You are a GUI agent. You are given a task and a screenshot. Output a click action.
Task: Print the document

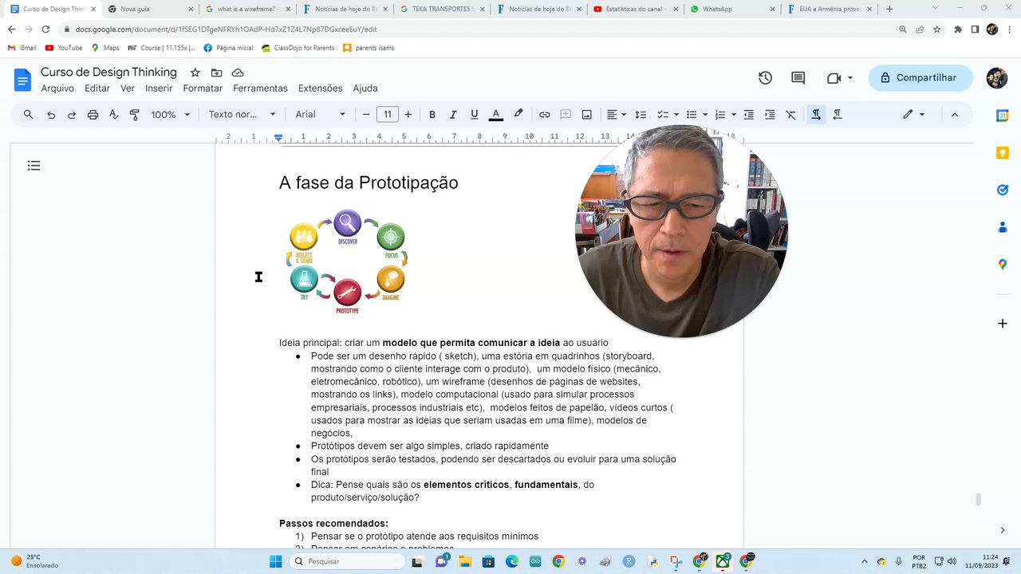click(x=93, y=115)
